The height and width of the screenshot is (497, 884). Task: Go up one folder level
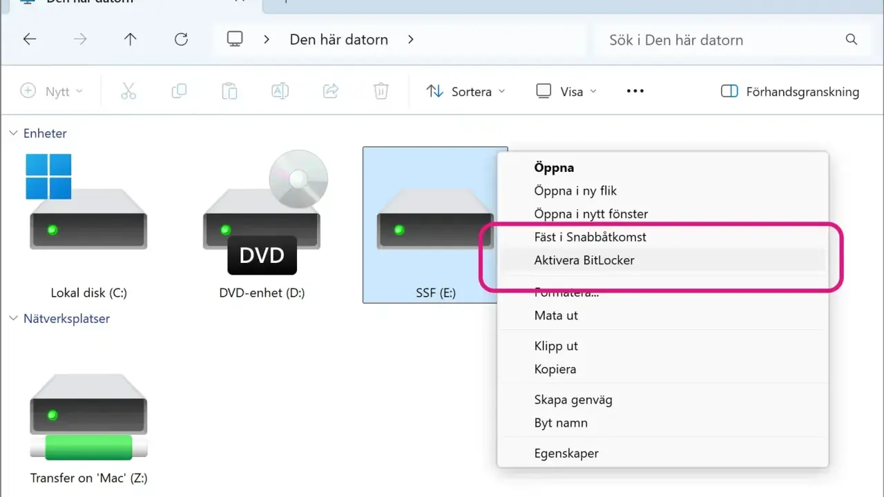(131, 39)
